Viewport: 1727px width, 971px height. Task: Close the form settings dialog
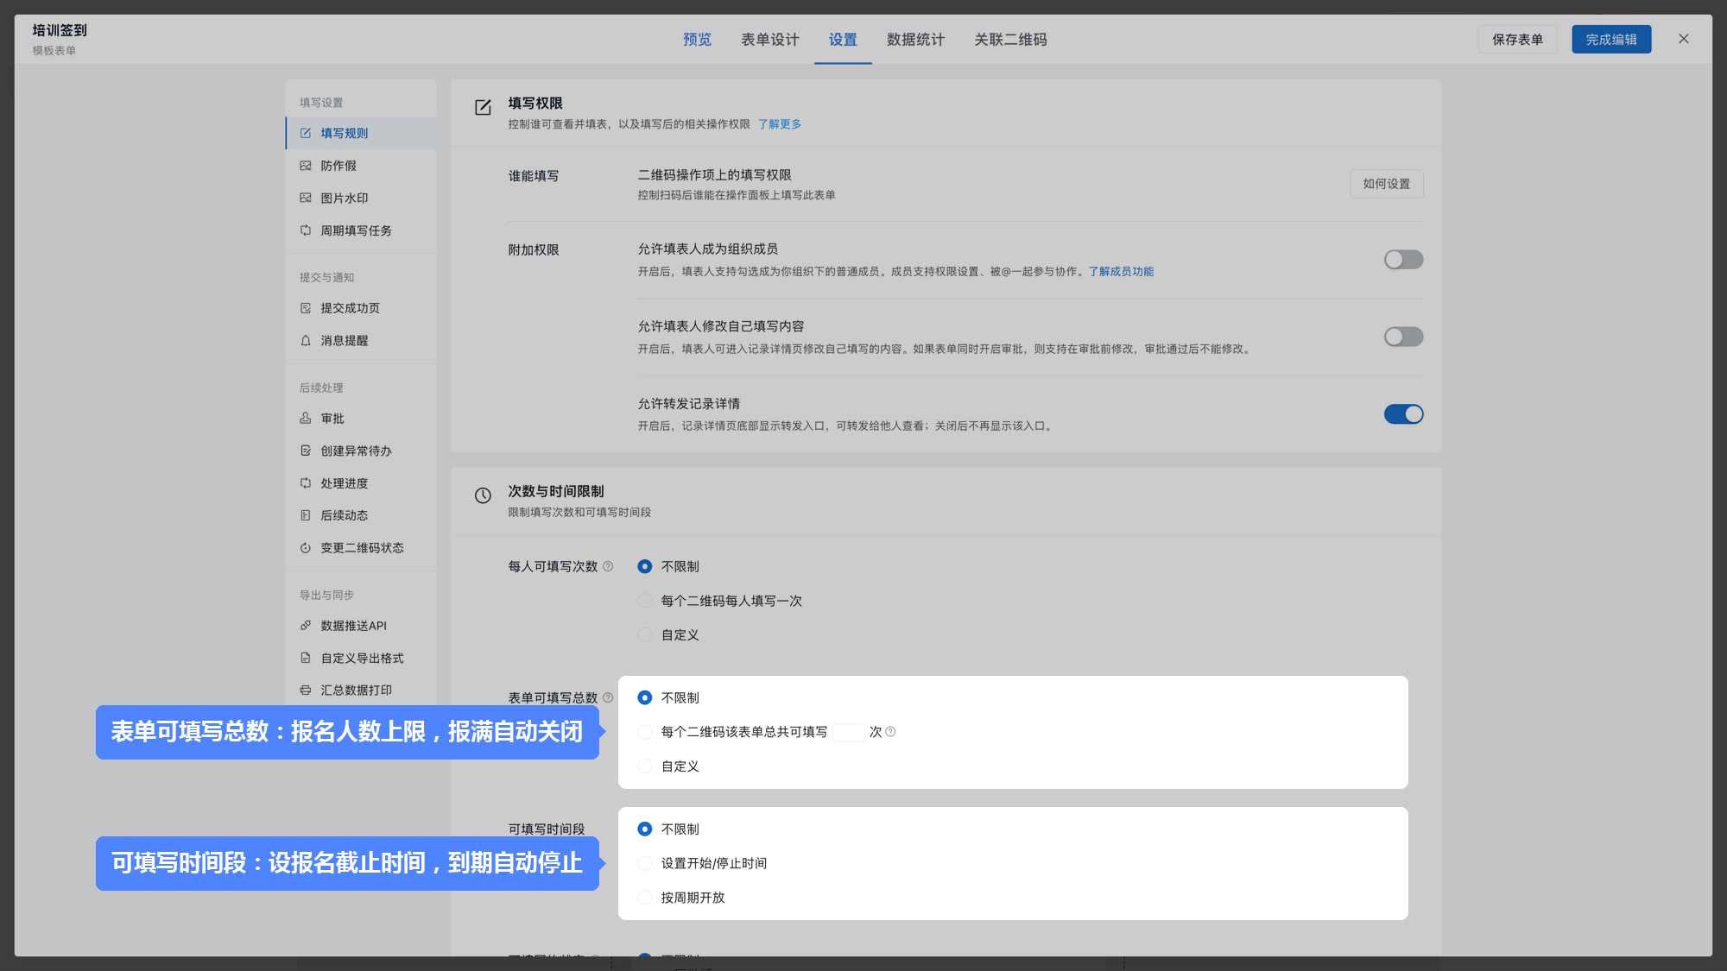click(1684, 39)
